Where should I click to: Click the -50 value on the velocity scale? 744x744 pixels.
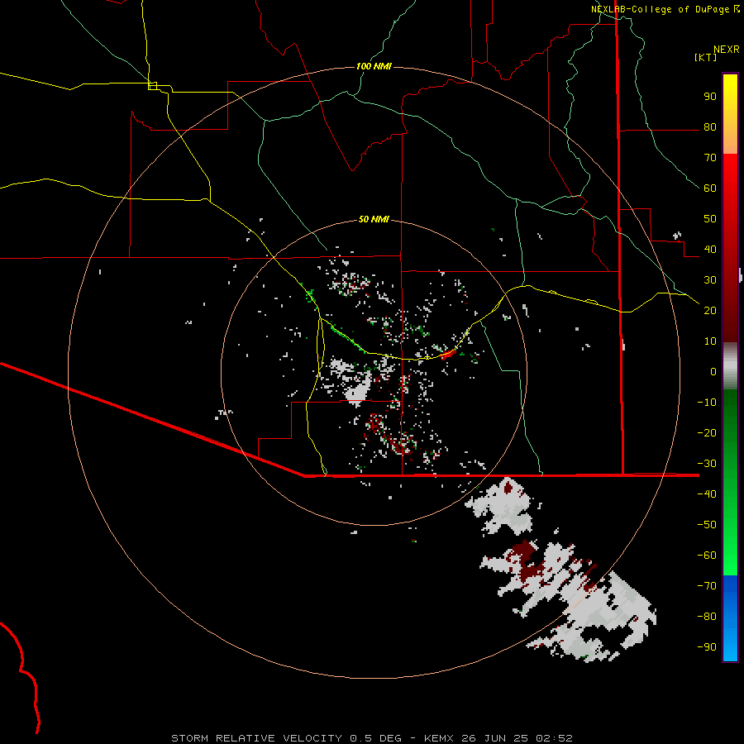pos(707,525)
